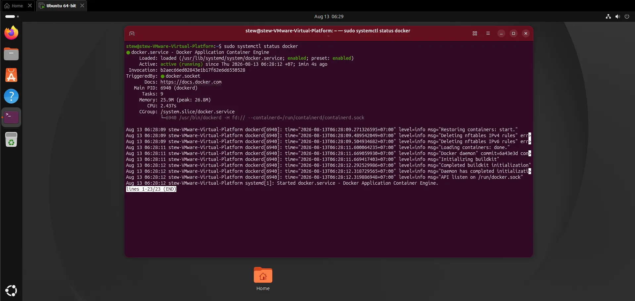
Task: Click the CGroup '/system.slice/docker.service' path
Action: pos(198,112)
